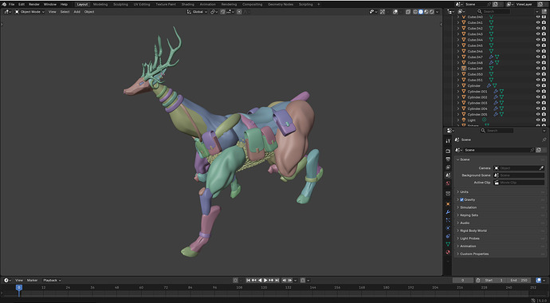Open the World properties tab
The image size is (550, 303).
click(448, 183)
